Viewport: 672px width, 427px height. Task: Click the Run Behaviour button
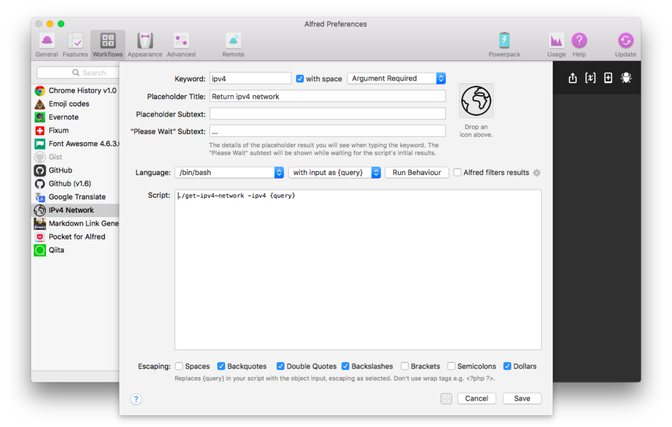click(417, 173)
